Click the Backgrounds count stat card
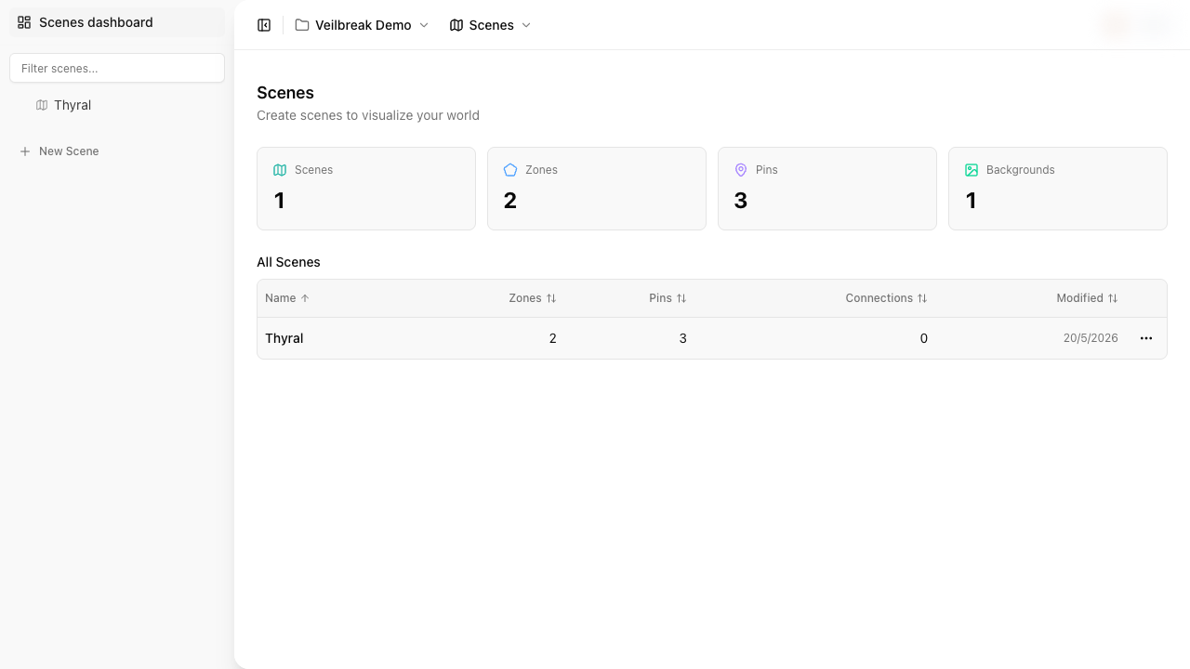Screen dimensions: 1190x669 (x=1058, y=189)
